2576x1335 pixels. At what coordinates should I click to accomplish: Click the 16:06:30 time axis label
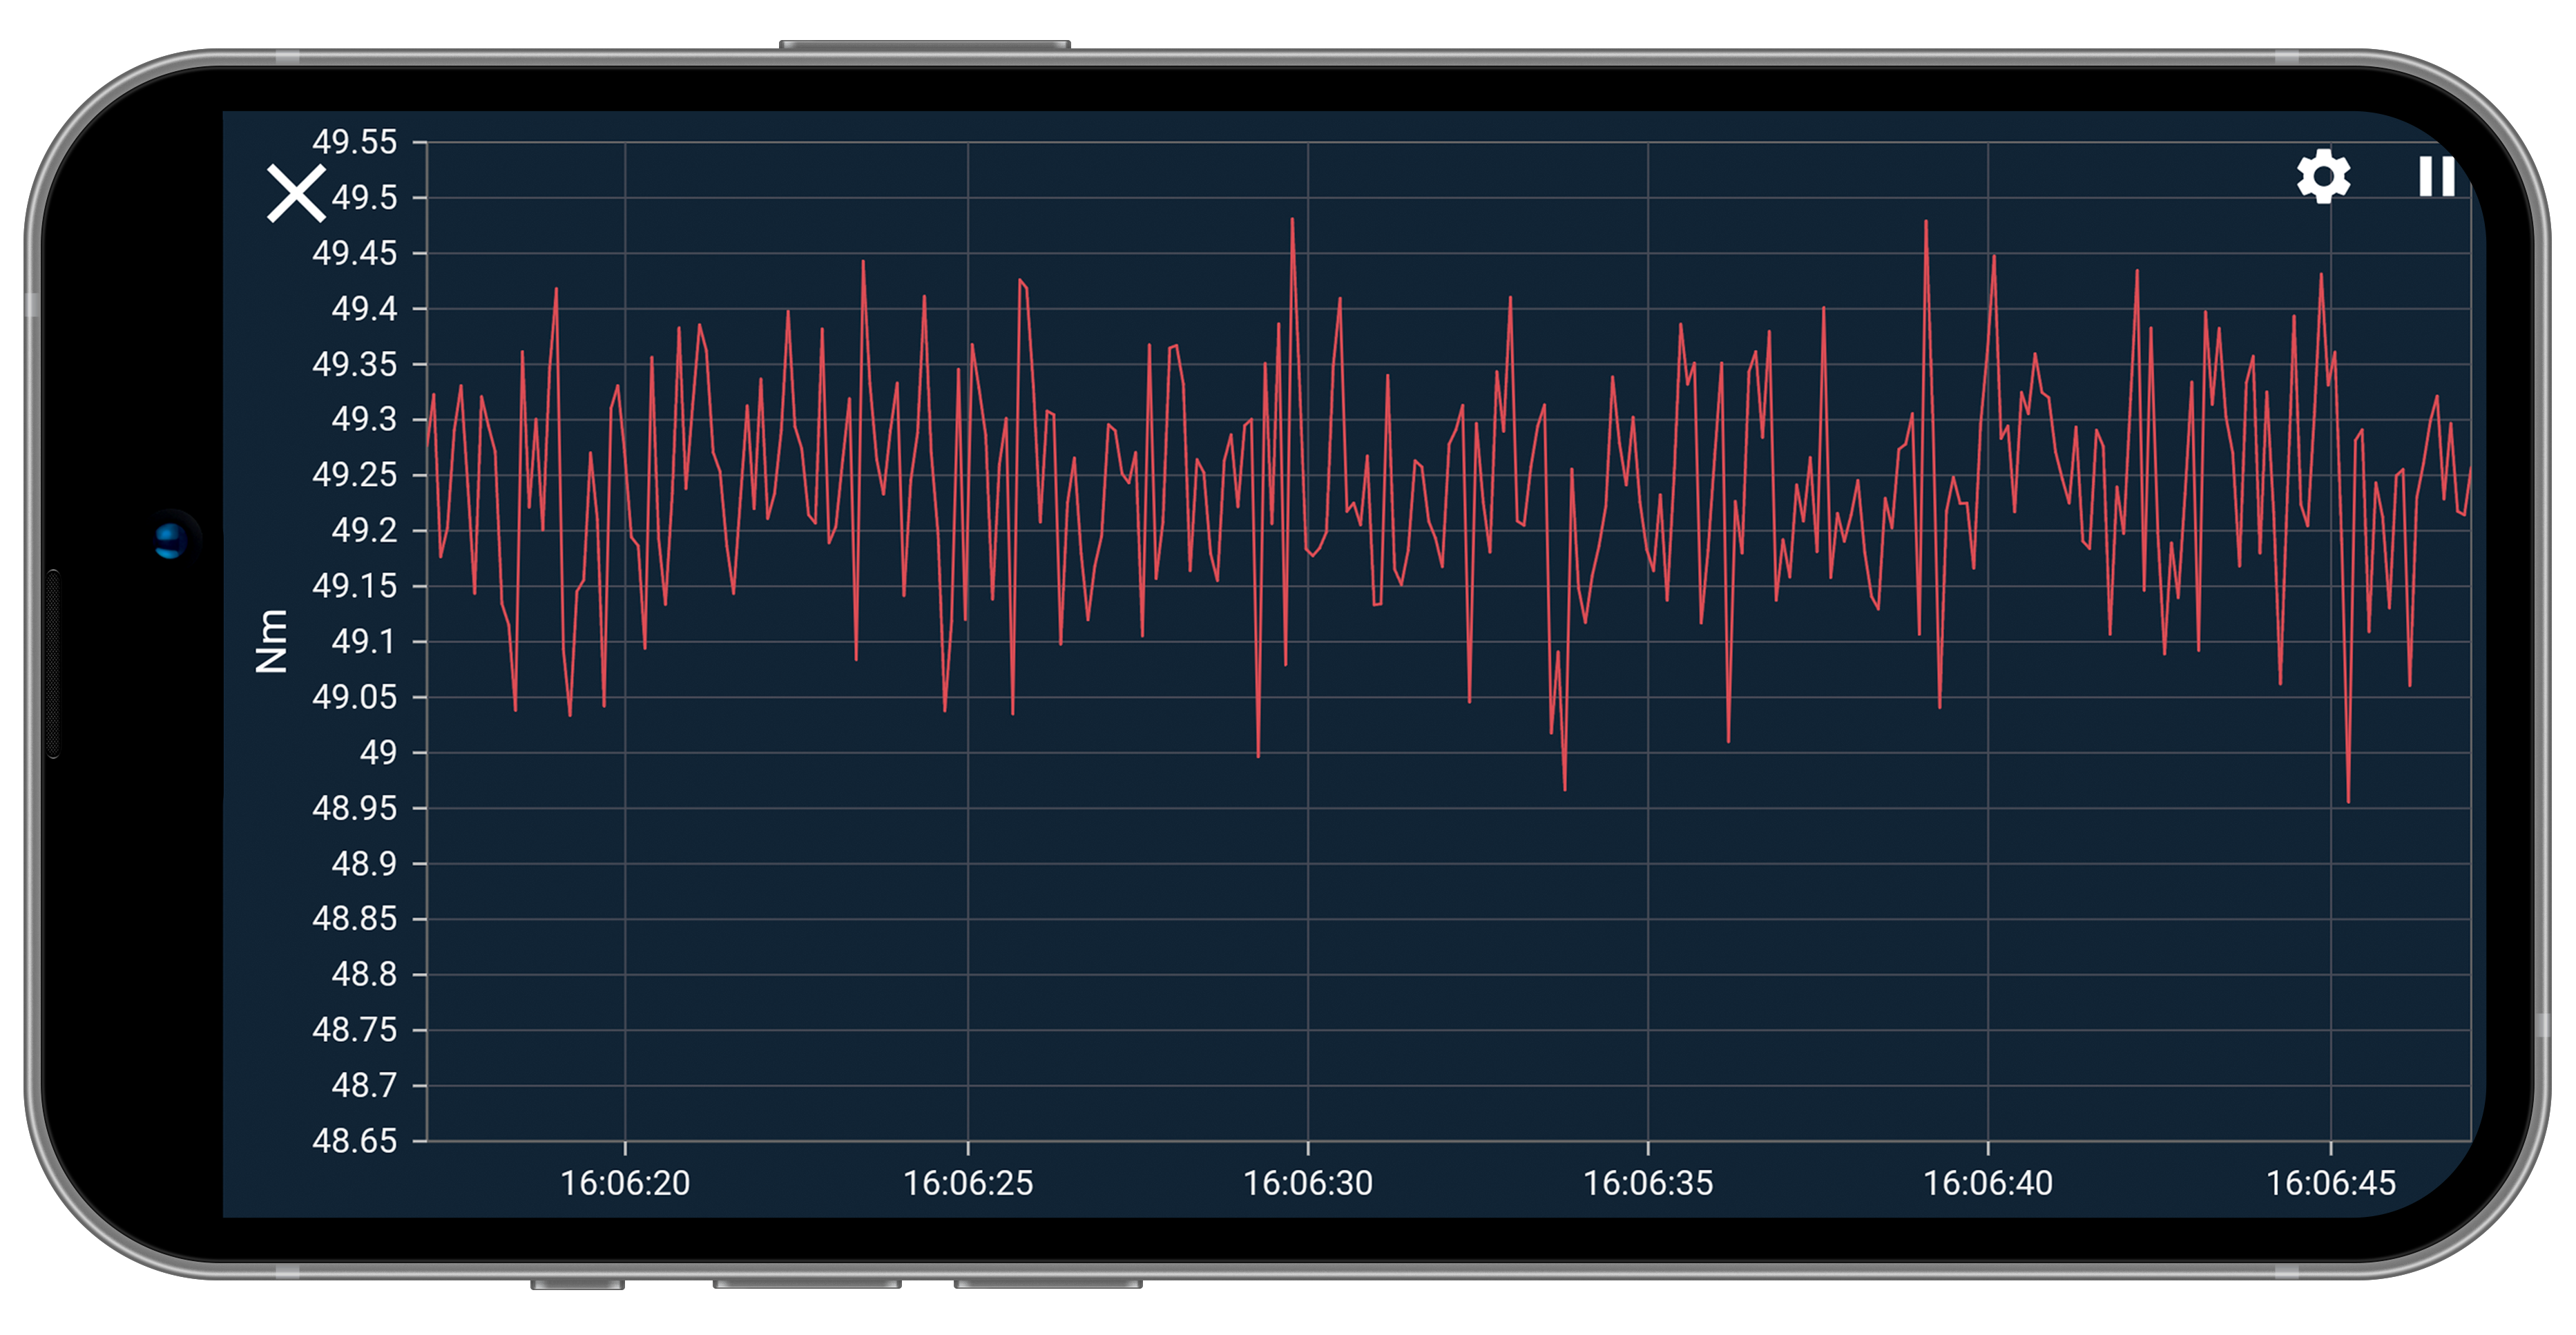point(1307,1183)
